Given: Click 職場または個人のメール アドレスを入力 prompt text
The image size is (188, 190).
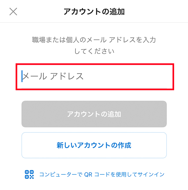Looking at the screenshot, I should pyautogui.click(x=94, y=40).
